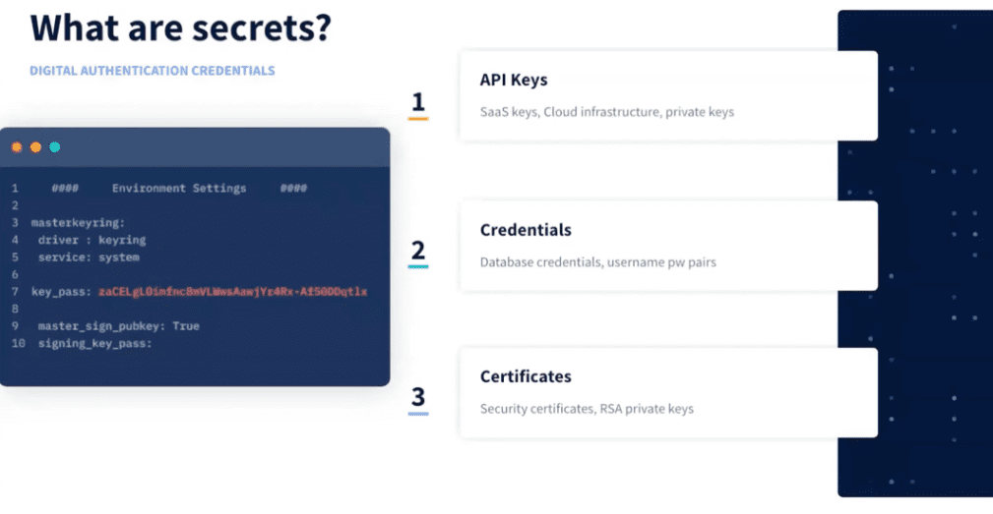Image resolution: width=993 pixels, height=514 pixels.
Task: Open the Credentials card
Action: pos(669,246)
